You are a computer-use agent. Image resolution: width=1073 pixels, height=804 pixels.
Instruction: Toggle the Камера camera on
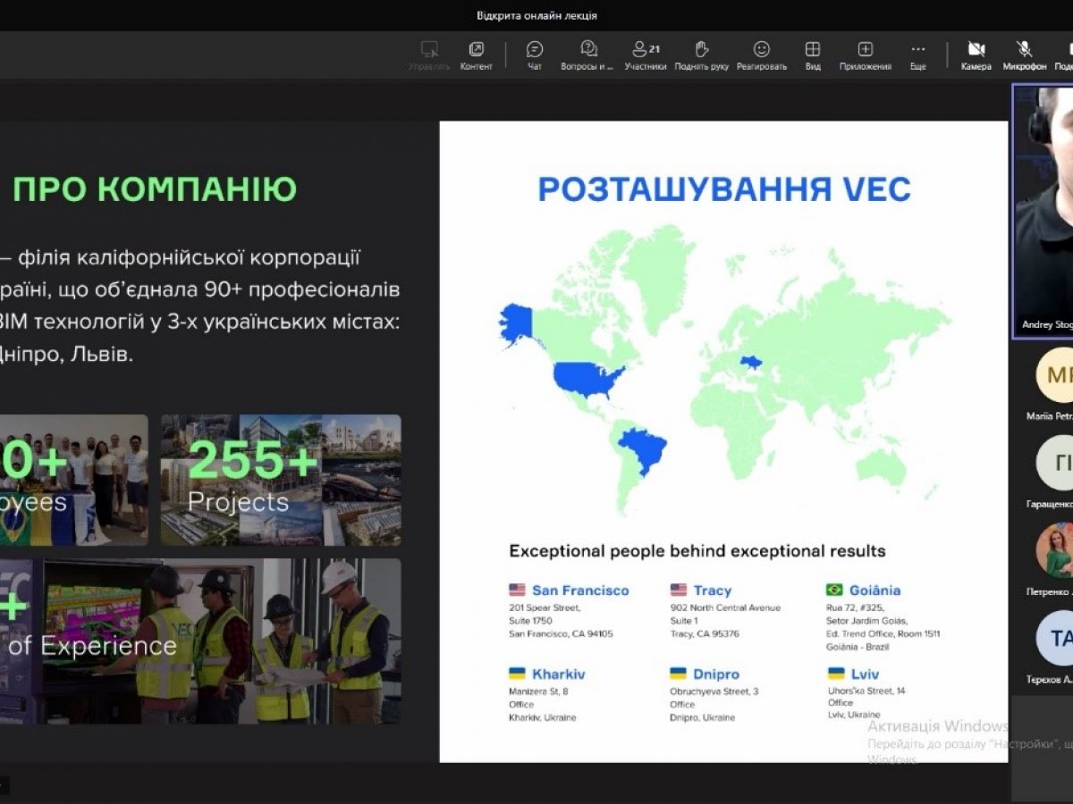pos(976,50)
